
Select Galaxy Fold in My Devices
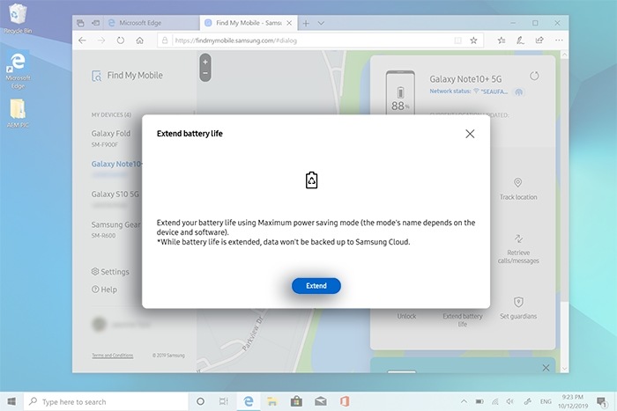pyautogui.click(x=110, y=138)
